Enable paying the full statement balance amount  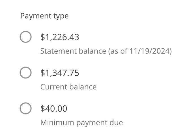pyautogui.click(x=25, y=37)
